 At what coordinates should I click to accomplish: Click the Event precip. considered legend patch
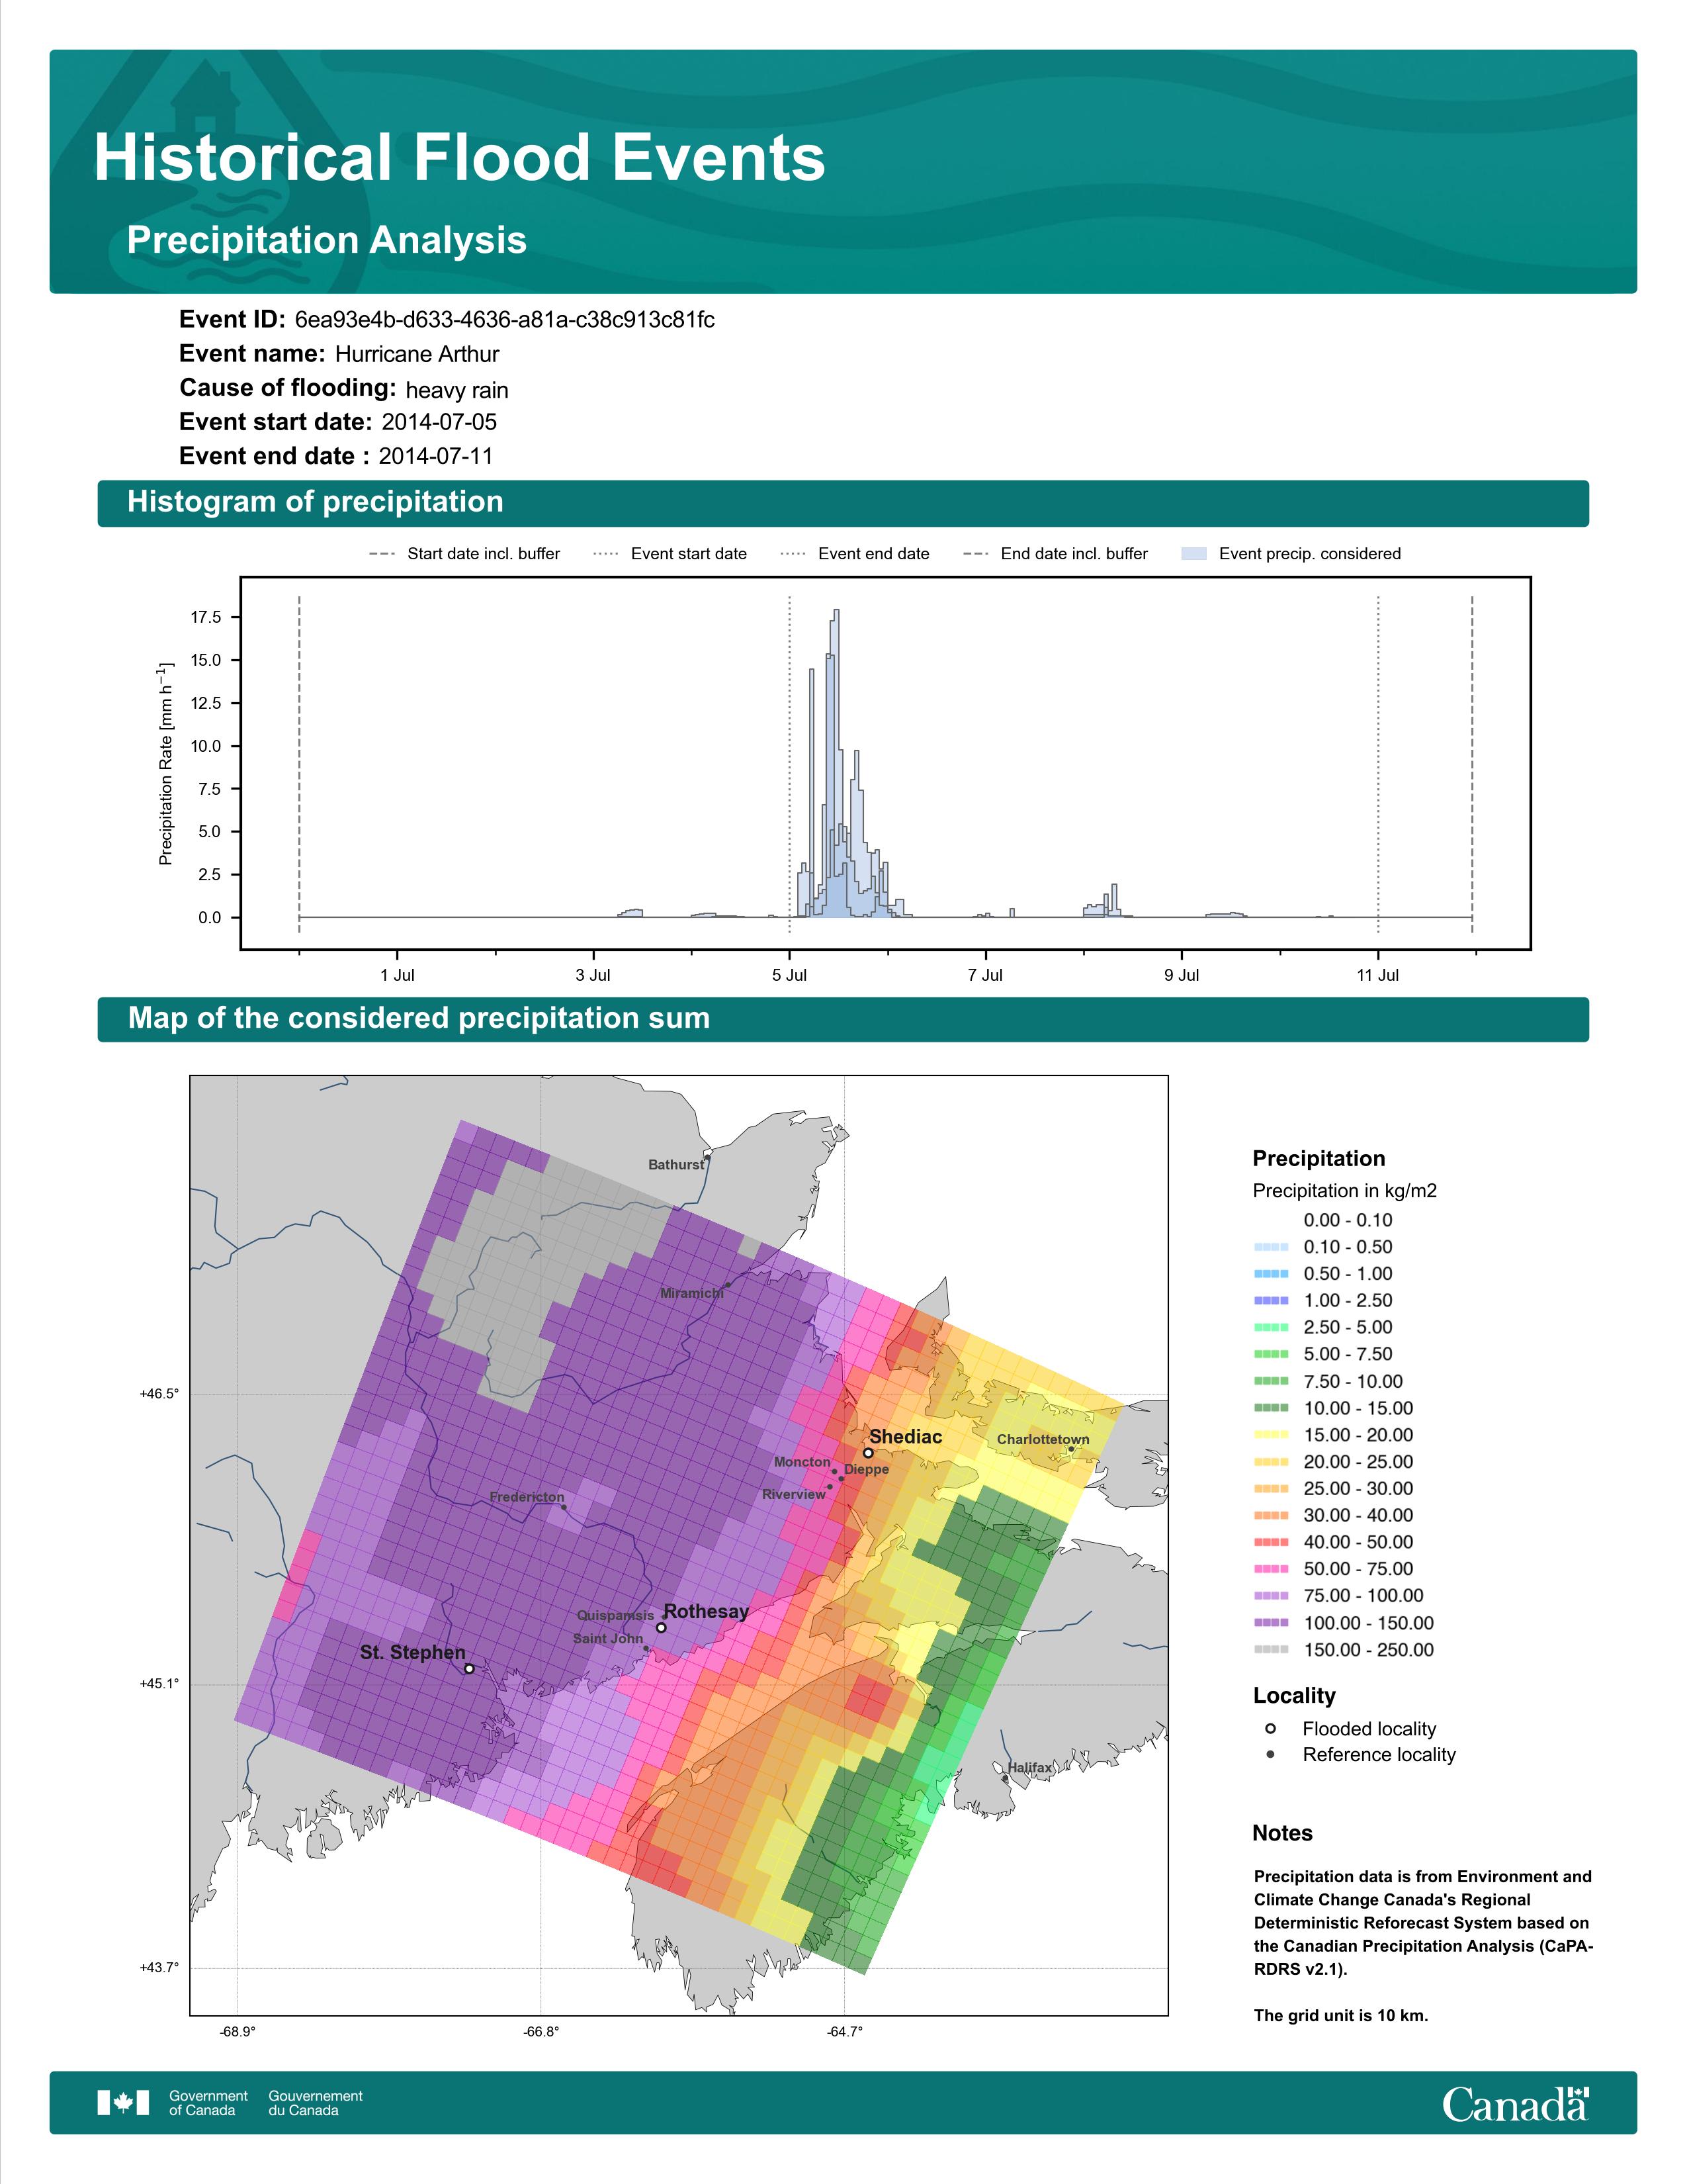point(1194,554)
